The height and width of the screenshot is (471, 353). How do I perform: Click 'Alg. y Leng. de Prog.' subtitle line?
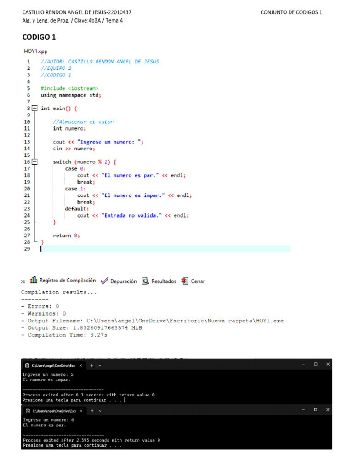pyautogui.click(x=73, y=20)
